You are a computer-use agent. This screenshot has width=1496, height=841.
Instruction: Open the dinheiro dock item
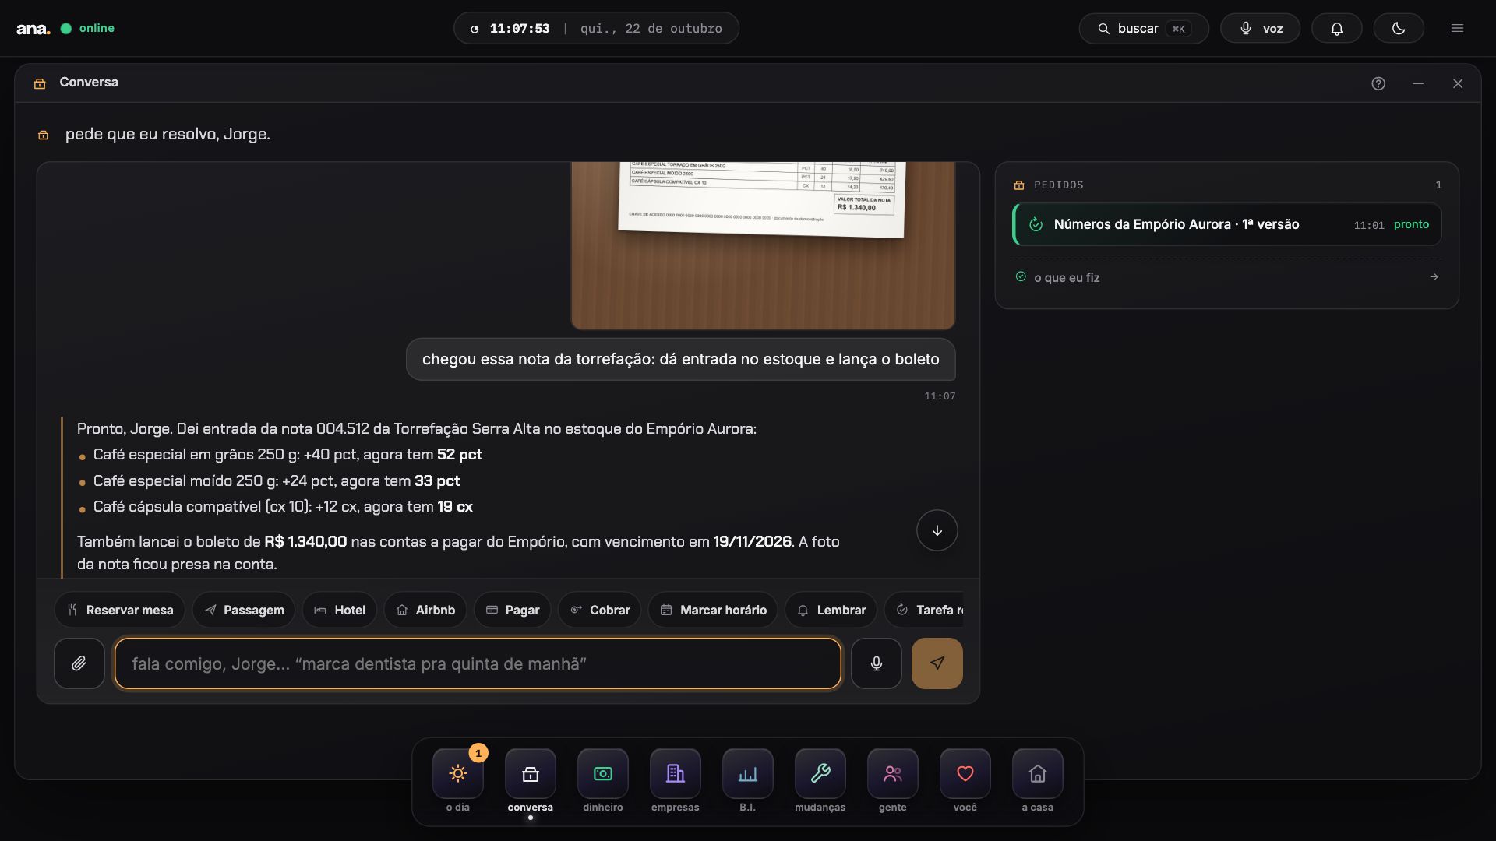pyautogui.click(x=603, y=781)
